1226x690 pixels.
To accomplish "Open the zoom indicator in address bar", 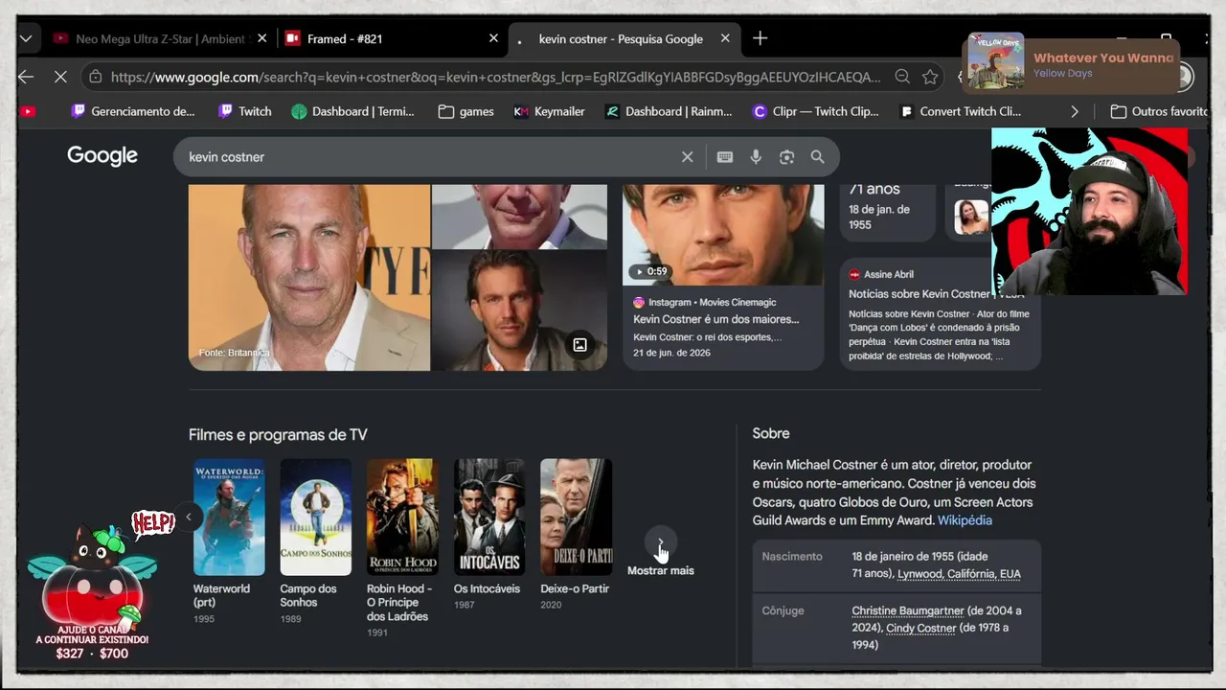I will click(x=902, y=77).
